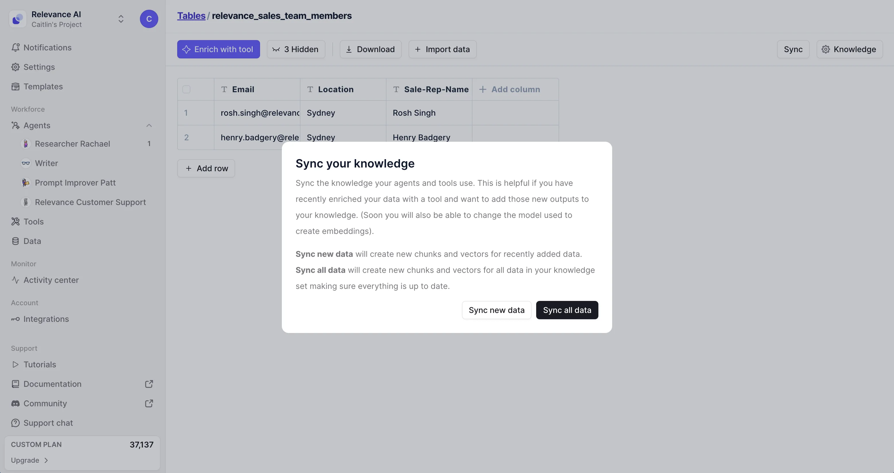894x473 pixels.
Task: Click the Add column header cell
Action: 515,89
